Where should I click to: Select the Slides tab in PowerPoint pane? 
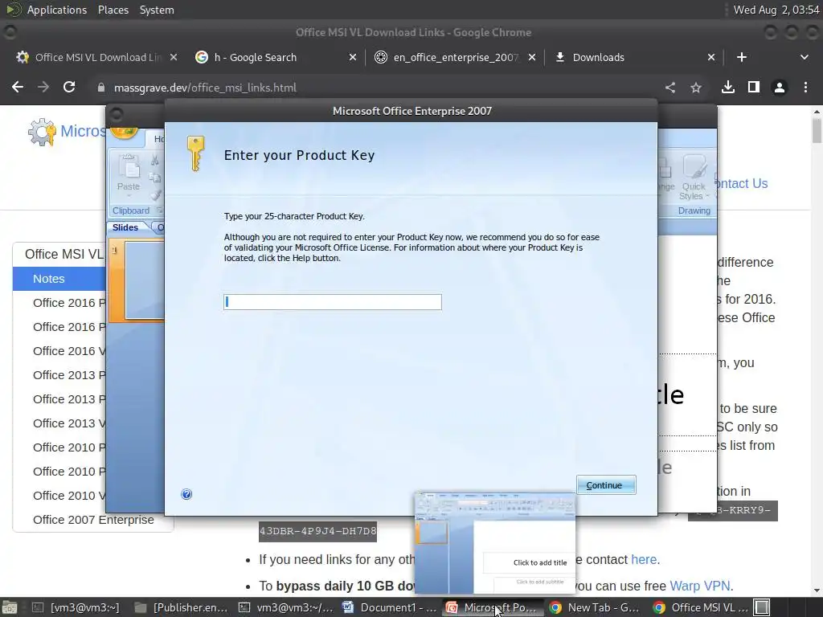(x=125, y=227)
